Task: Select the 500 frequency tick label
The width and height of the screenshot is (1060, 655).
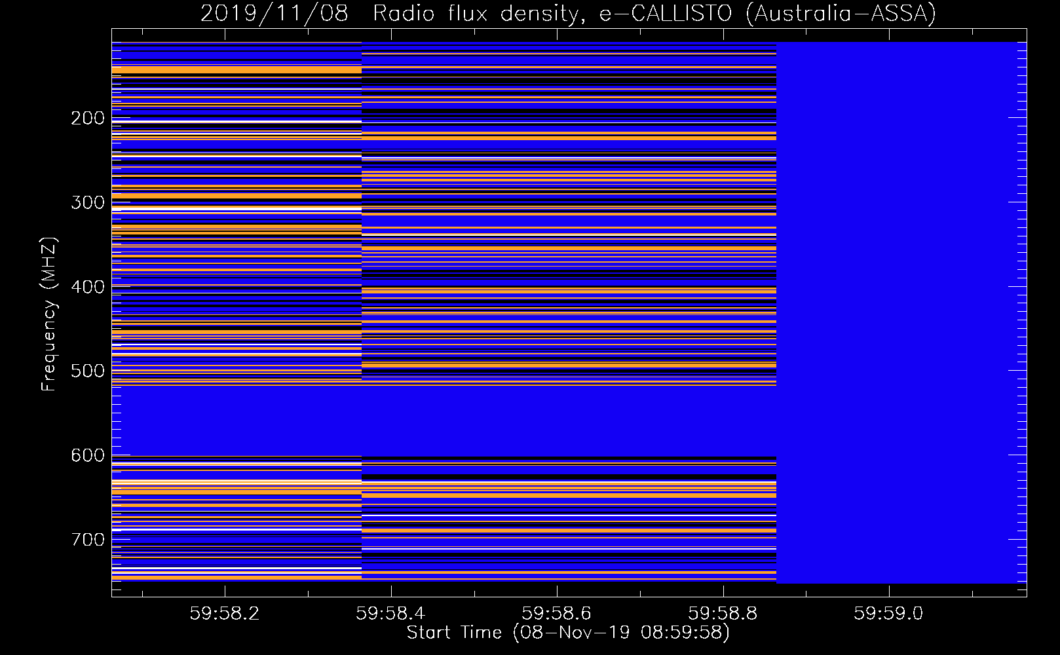Action: pyautogui.click(x=88, y=371)
